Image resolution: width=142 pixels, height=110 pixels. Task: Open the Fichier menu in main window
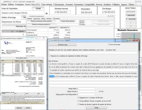point(4,4)
